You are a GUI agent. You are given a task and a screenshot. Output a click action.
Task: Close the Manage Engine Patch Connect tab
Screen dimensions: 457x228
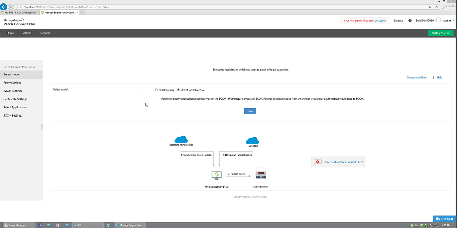(78, 12)
